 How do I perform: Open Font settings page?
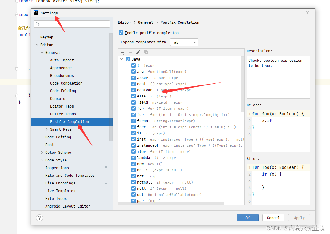pos(50,145)
